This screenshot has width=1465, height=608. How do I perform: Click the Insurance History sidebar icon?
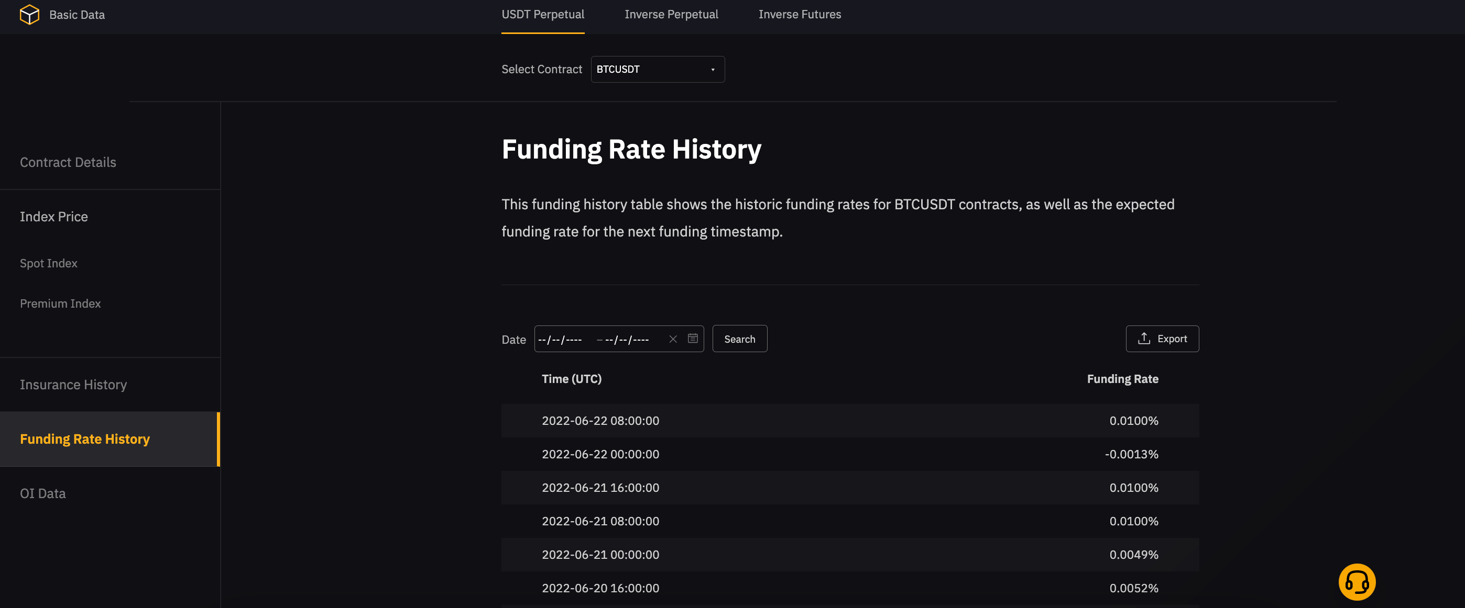coord(73,383)
